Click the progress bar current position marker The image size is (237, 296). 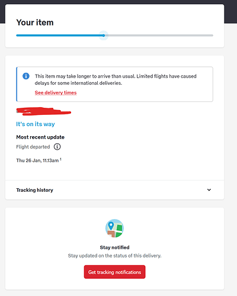tap(104, 36)
